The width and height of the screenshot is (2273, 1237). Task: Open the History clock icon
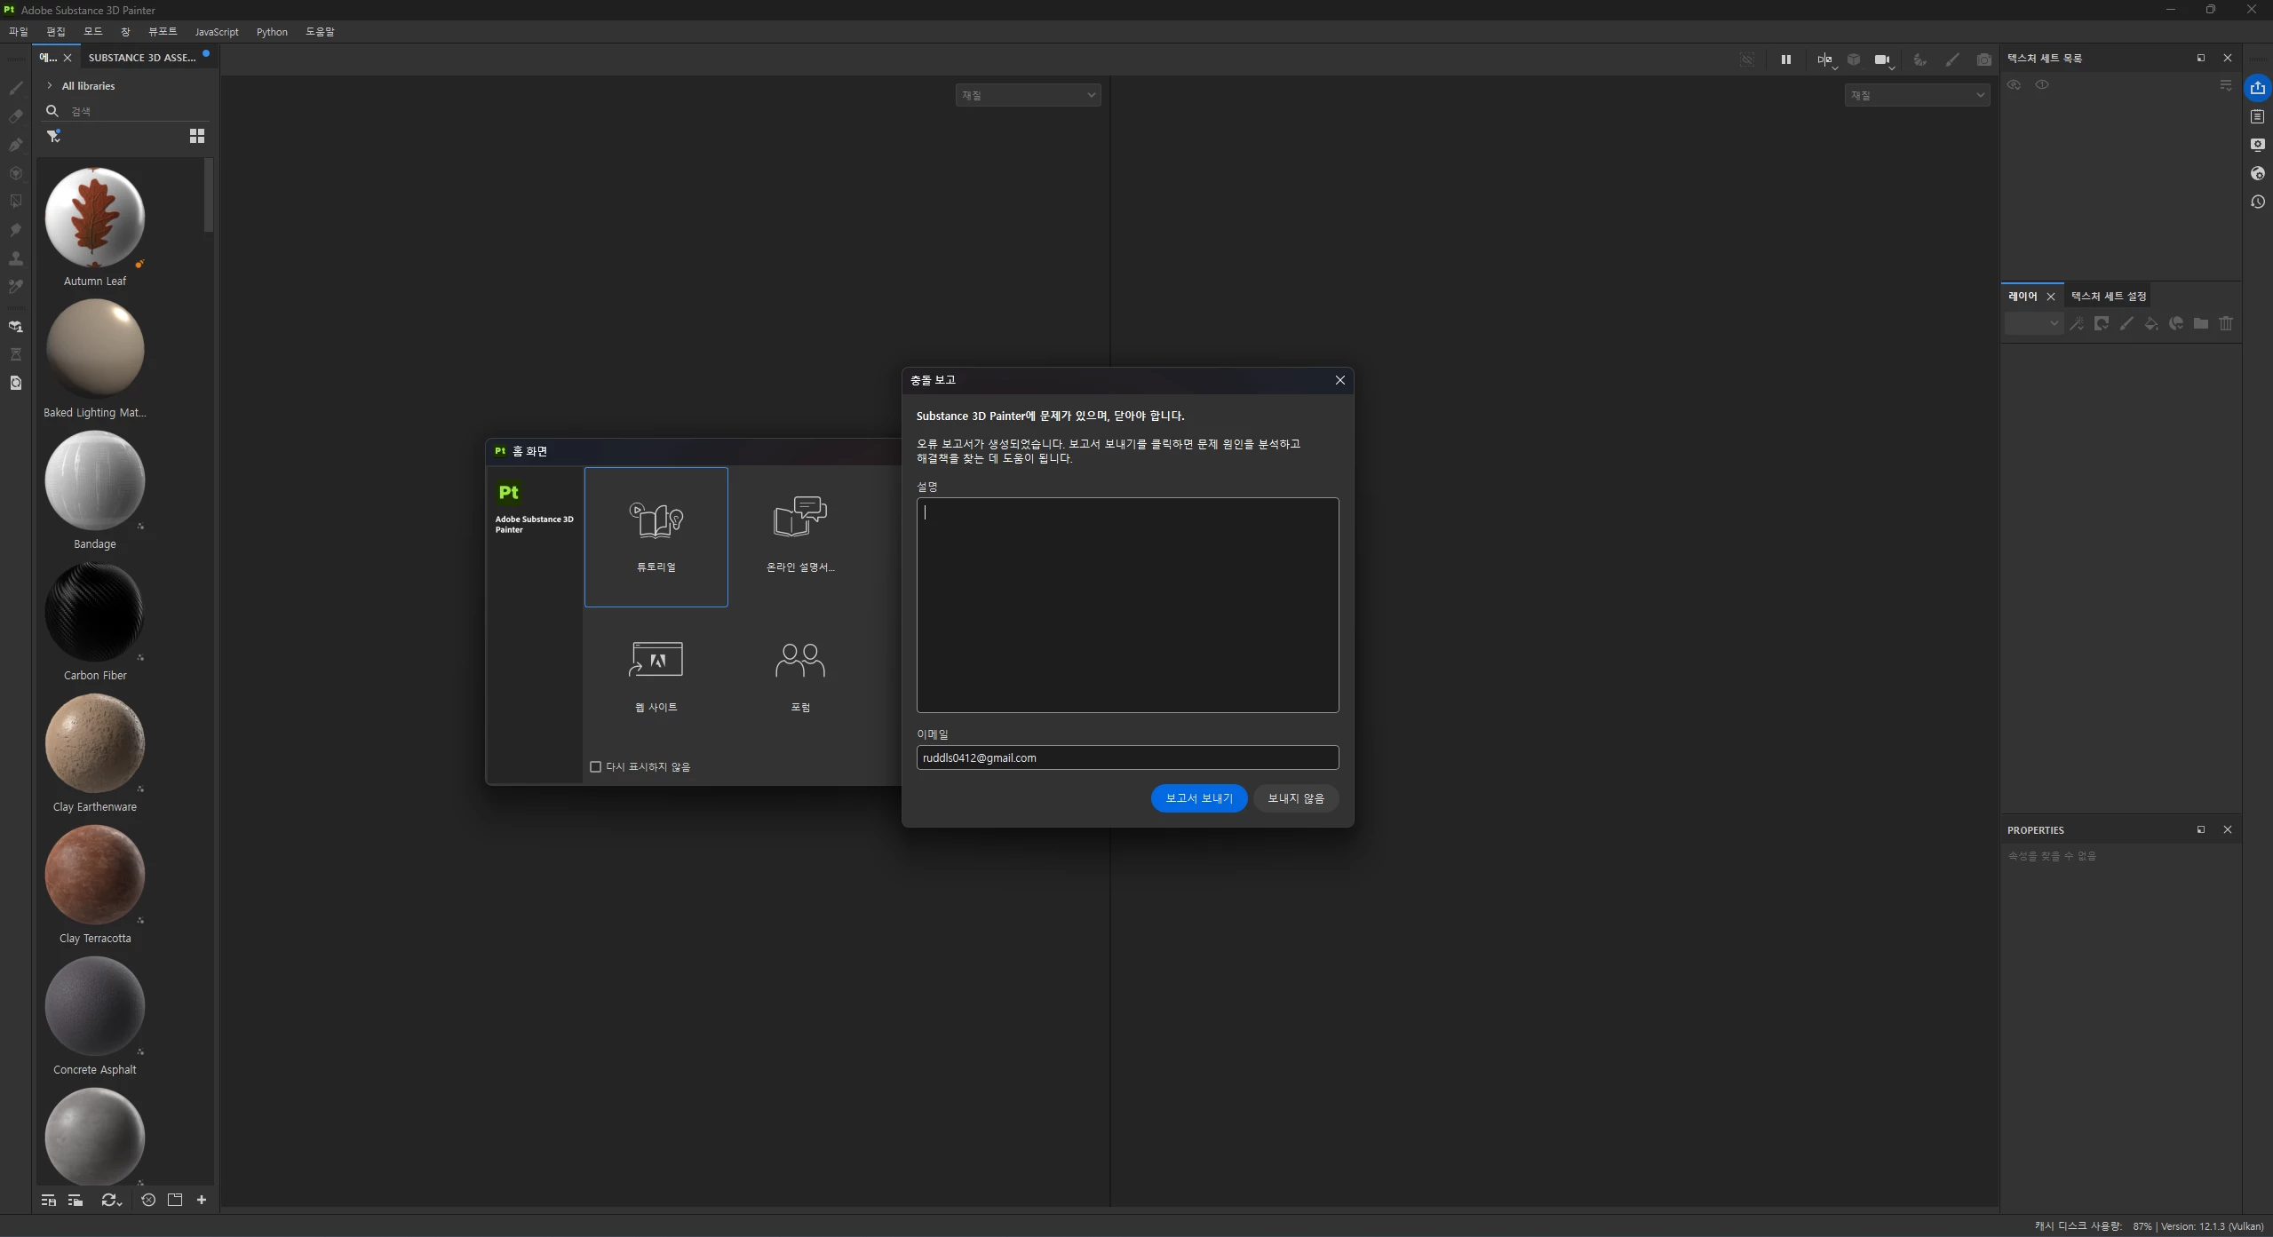(x=2257, y=202)
